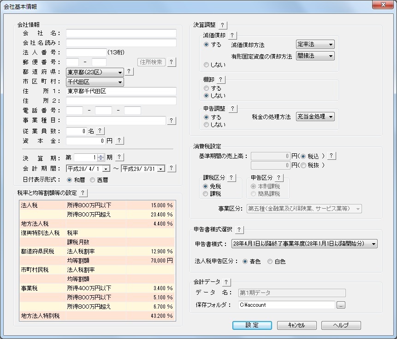397x339 pixels.
Task: Click the help icon beside 都道府県 dropdown
Action: pos(129,72)
